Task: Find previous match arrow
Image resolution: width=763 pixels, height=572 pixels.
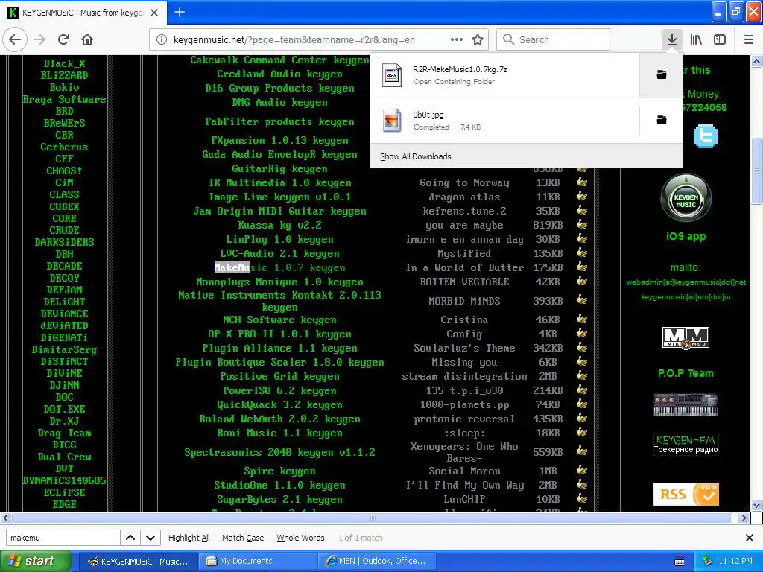Action: [x=130, y=538]
